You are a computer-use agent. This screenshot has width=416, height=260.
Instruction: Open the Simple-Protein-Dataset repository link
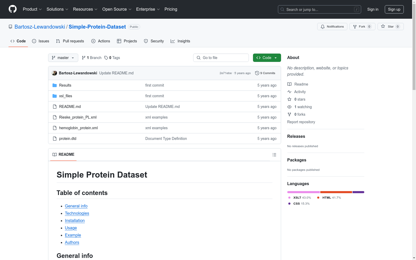[97, 27]
